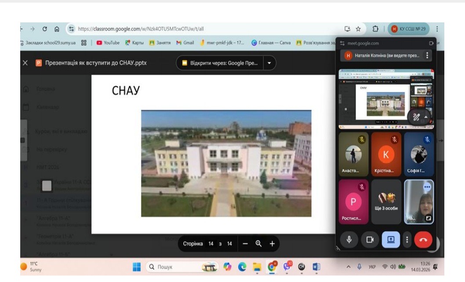Screen dimensions: 465x282
Task: Toggle the camera in Meet controls
Action: point(370,239)
